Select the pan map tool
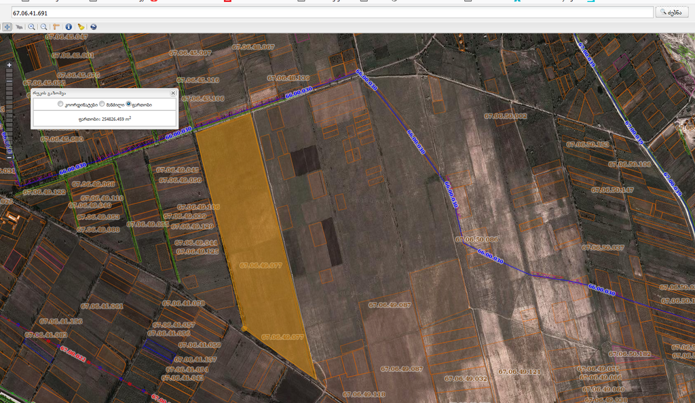The height and width of the screenshot is (403, 695). 7,26
